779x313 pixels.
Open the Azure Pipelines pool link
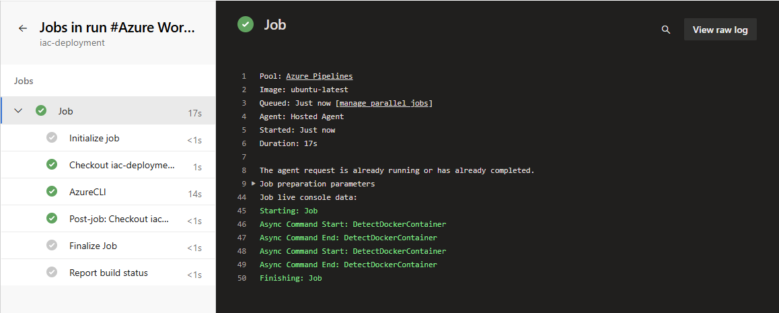(320, 77)
